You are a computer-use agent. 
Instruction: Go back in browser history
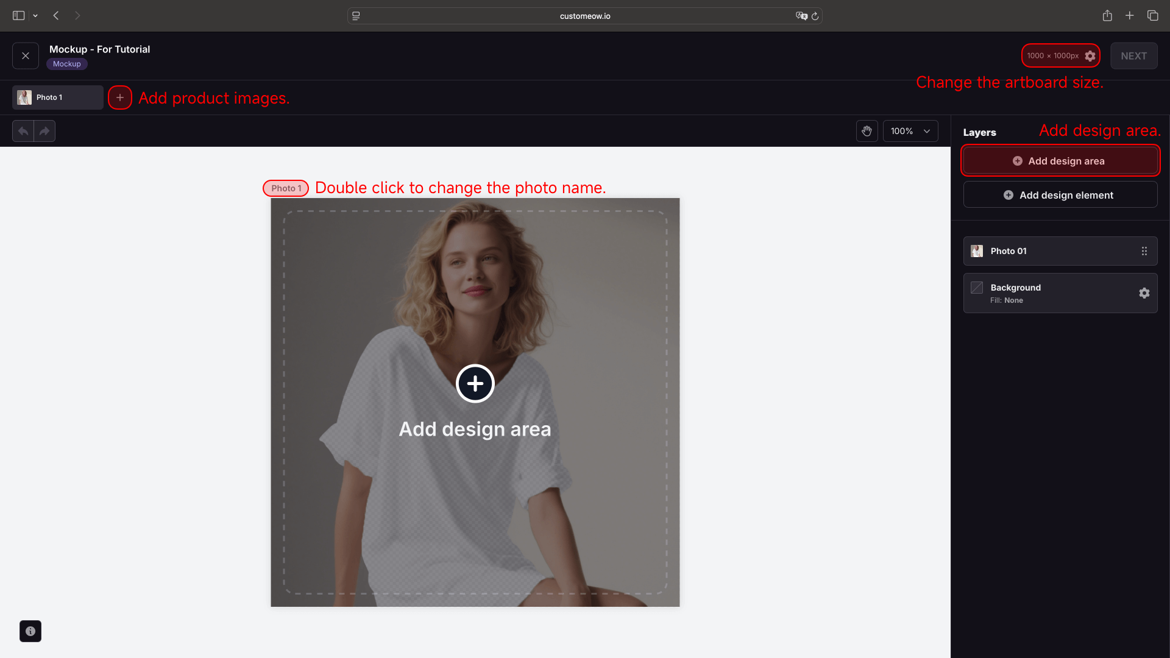(x=56, y=16)
